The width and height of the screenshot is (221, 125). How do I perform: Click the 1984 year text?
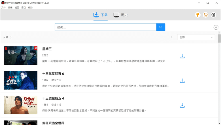click(45, 105)
